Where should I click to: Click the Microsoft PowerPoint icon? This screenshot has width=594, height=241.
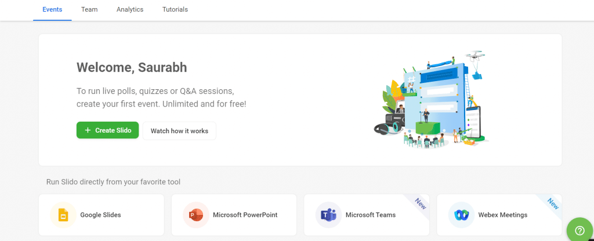coord(195,215)
